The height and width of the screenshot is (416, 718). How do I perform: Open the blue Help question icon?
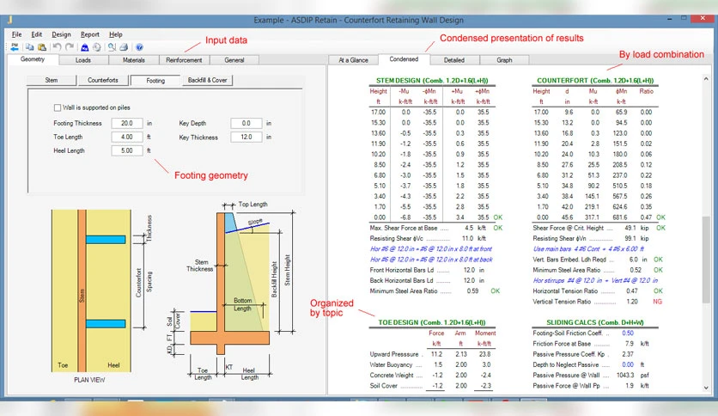click(139, 47)
